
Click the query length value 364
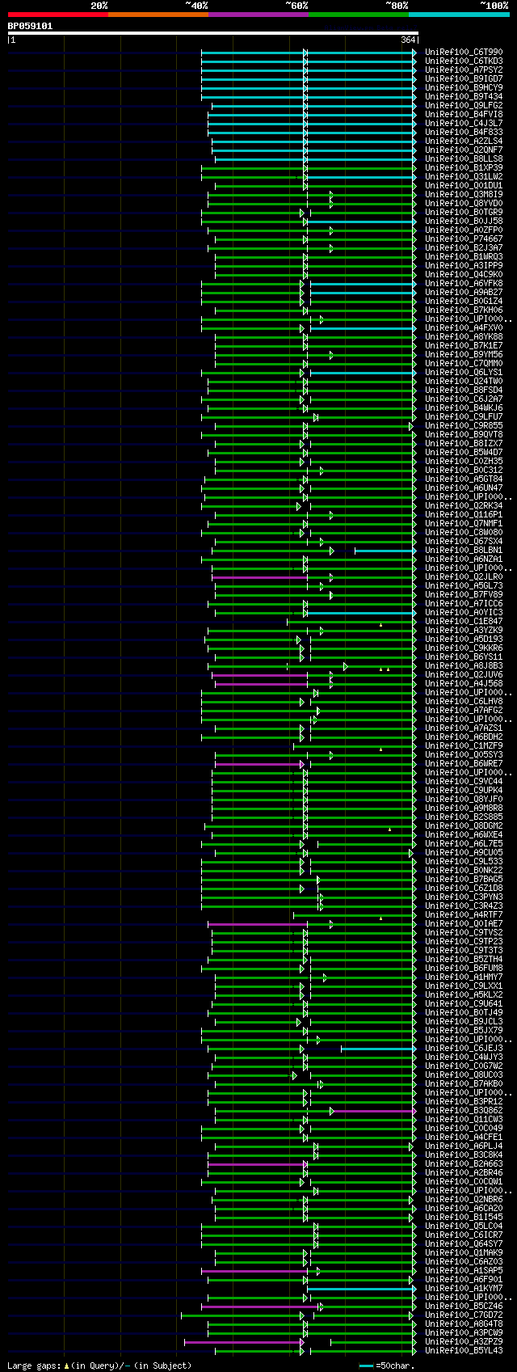coord(408,40)
